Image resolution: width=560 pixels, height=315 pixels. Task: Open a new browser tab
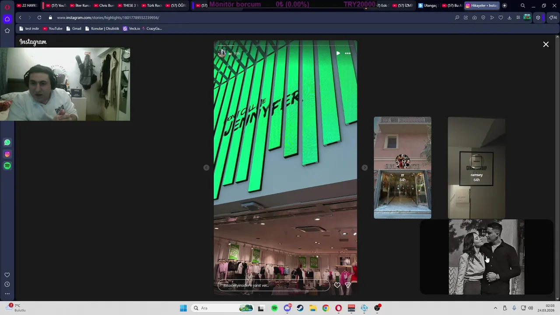click(x=504, y=6)
